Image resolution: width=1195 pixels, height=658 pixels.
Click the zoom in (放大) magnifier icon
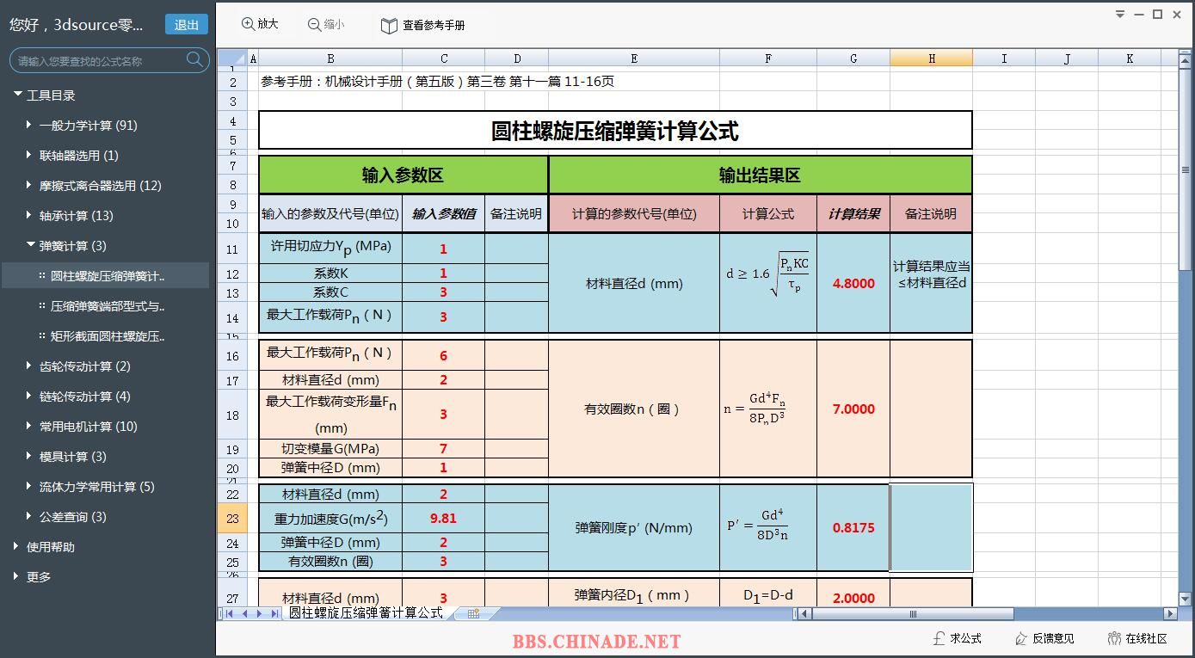tap(248, 24)
